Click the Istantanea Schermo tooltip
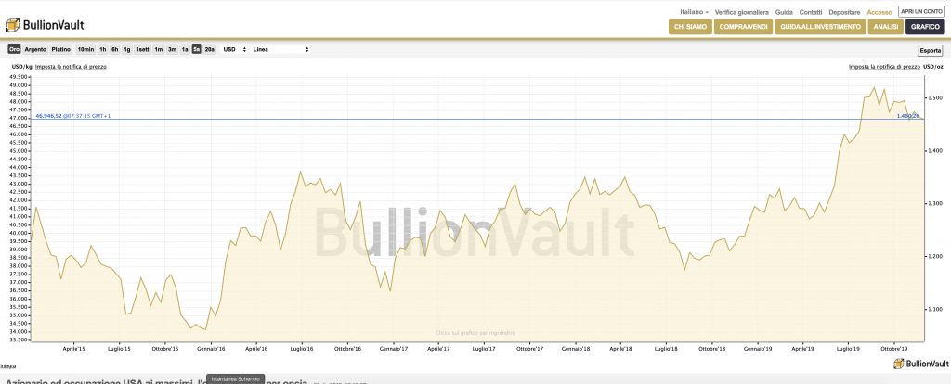This screenshot has width=951, height=384. (236, 378)
